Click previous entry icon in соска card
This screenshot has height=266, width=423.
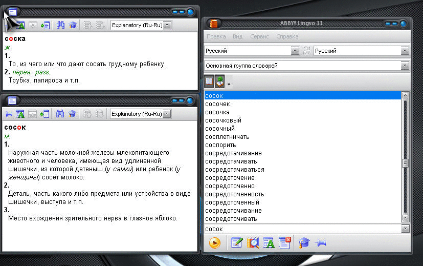87,25
